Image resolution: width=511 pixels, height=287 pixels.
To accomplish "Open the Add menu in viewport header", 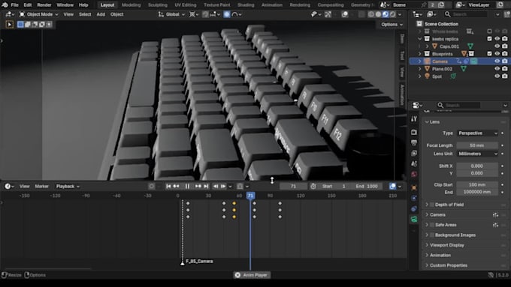I will point(101,14).
